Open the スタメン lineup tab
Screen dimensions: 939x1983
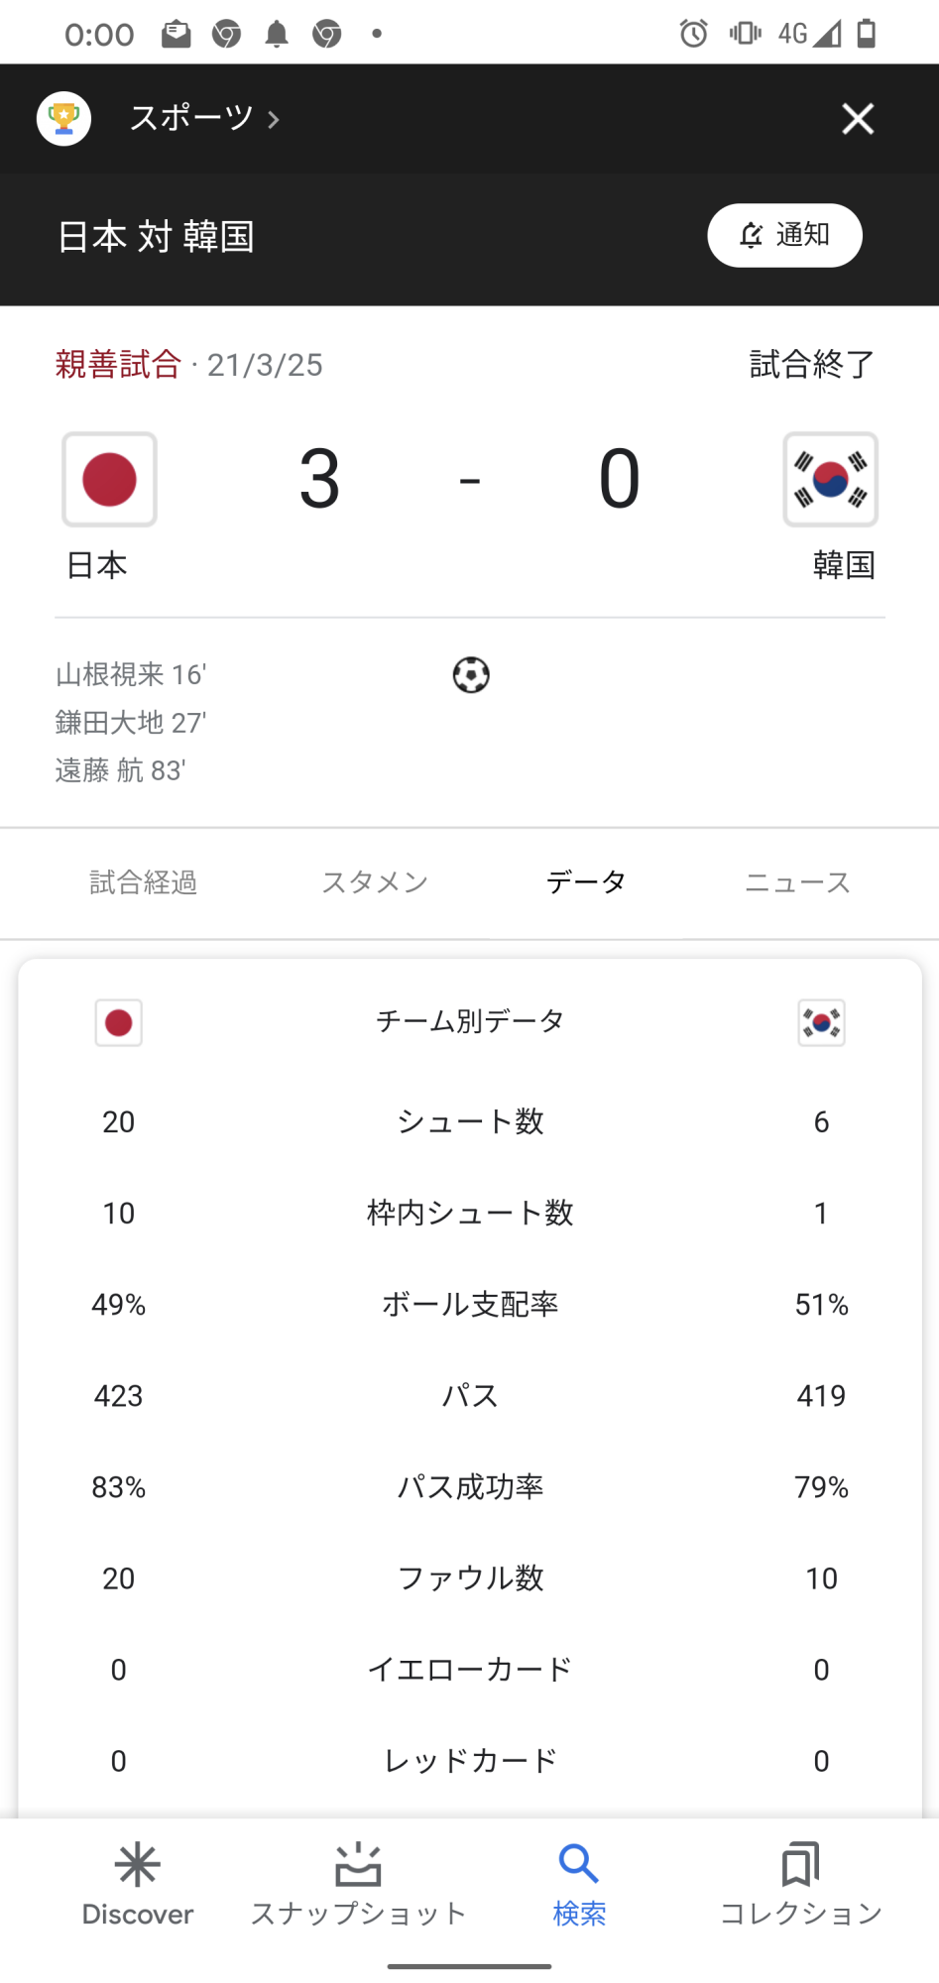(375, 882)
